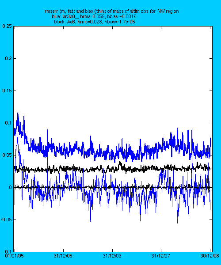The height and width of the screenshot is (265, 221).
Task: Click the x-axis date 31/12/05
Action: coord(63,256)
